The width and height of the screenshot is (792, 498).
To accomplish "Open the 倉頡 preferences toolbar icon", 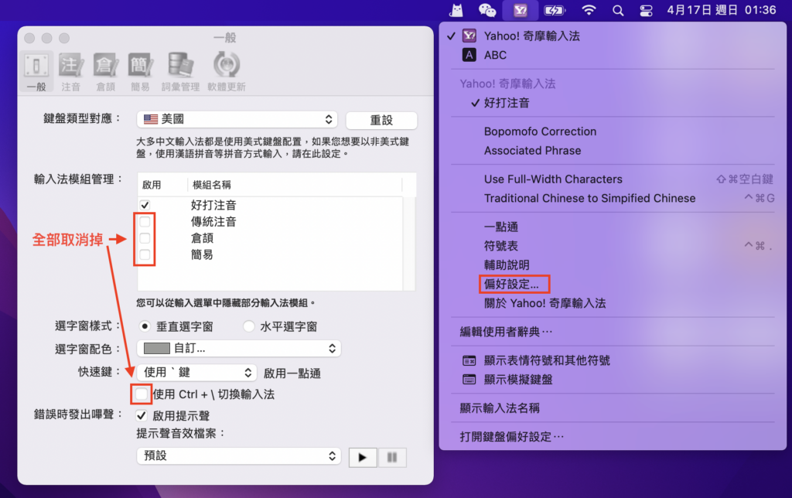I will [x=105, y=72].
